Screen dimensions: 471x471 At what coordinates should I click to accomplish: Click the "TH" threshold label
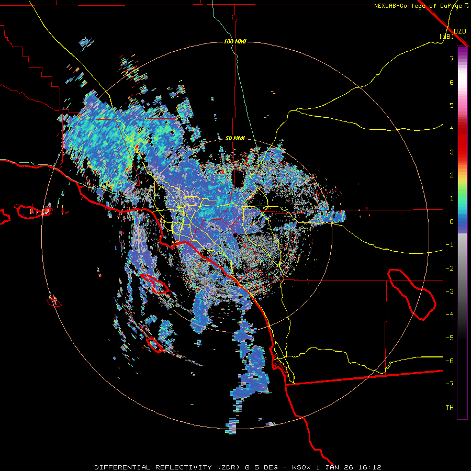coord(450,408)
